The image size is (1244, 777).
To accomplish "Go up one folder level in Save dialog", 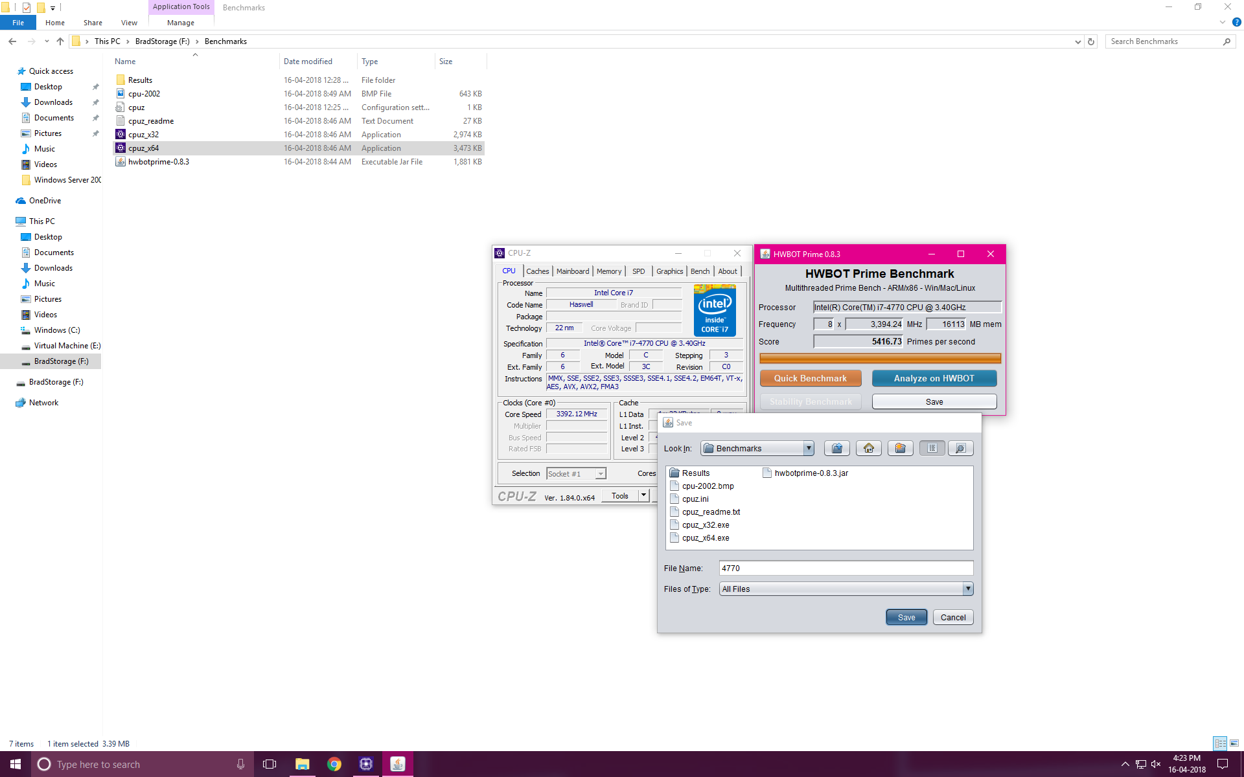I will 836,448.
